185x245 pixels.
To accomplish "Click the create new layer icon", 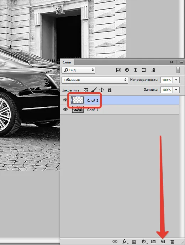I will pyautogui.click(x=163, y=241).
